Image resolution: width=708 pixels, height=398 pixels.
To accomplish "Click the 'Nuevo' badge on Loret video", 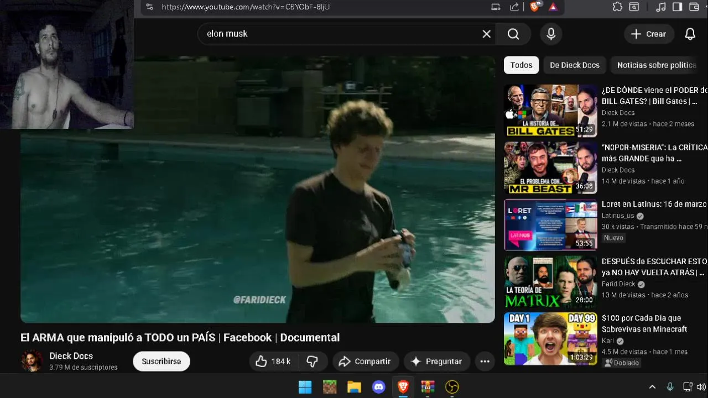I will (613, 238).
